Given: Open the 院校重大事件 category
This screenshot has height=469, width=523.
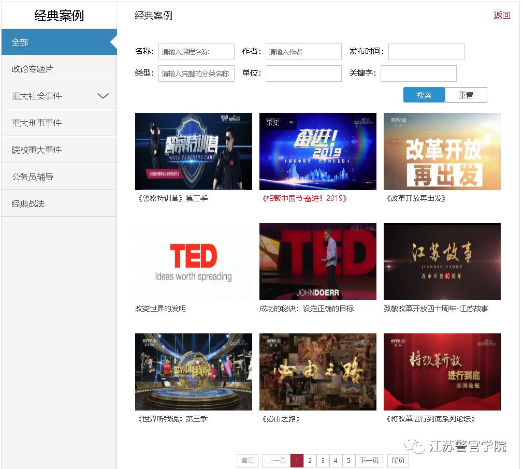Looking at the screenshot, I should [59, 150].
